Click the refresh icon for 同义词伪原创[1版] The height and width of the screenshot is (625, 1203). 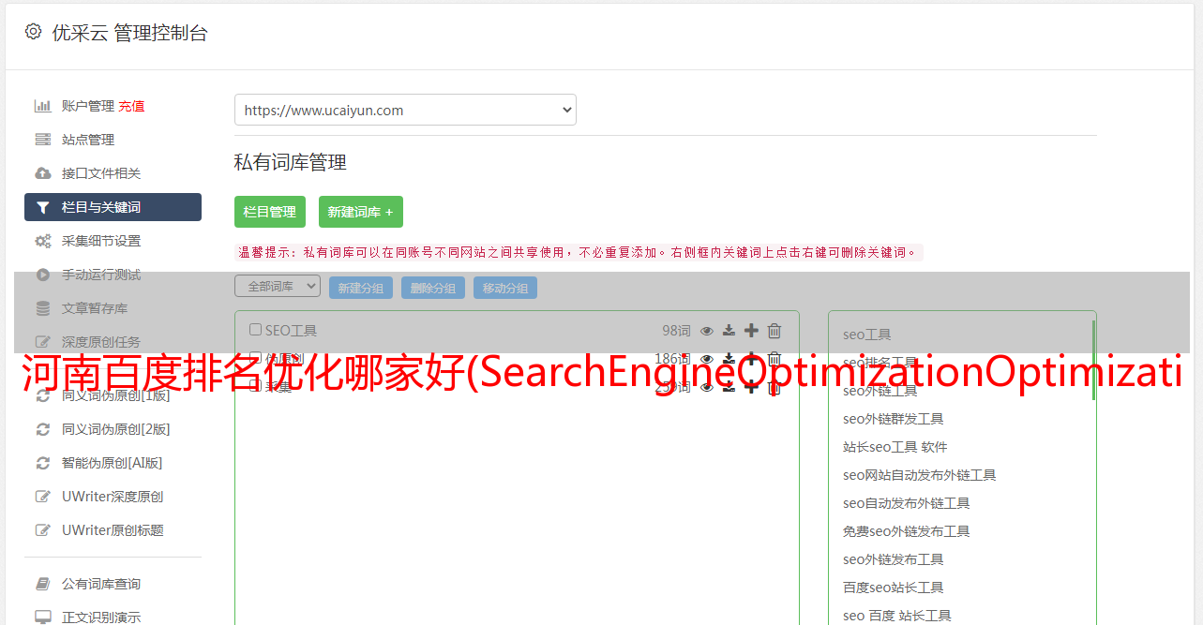(x=43, y=395)
